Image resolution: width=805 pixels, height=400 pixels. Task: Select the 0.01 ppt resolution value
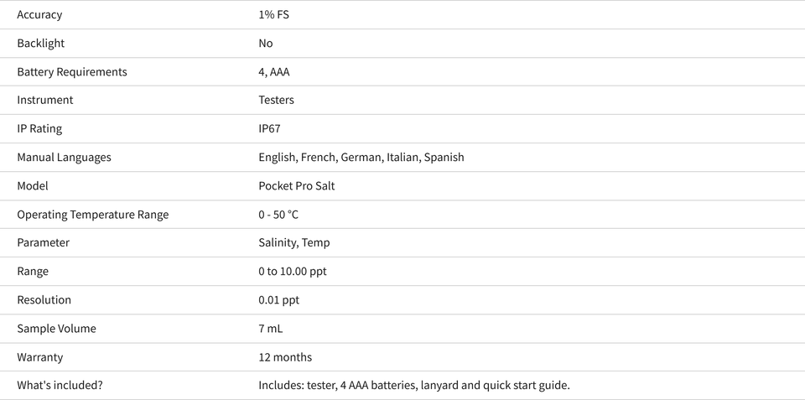click(x=278, y=300)
